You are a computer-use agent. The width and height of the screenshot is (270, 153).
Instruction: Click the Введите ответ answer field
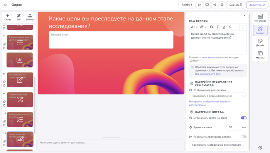point(111,40)
